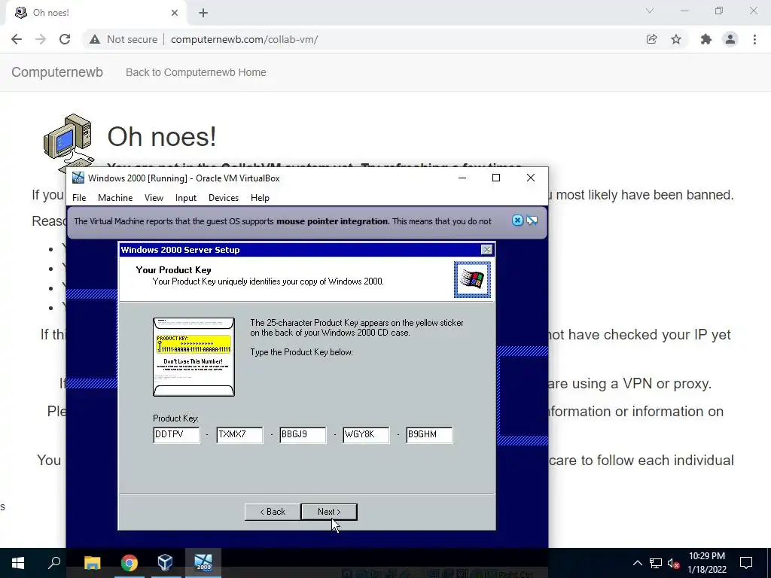Image resolution: width=771 pixels, height=578 pixels.
Task: Click the second product key field TXMX7
Action: pos(239,434)
